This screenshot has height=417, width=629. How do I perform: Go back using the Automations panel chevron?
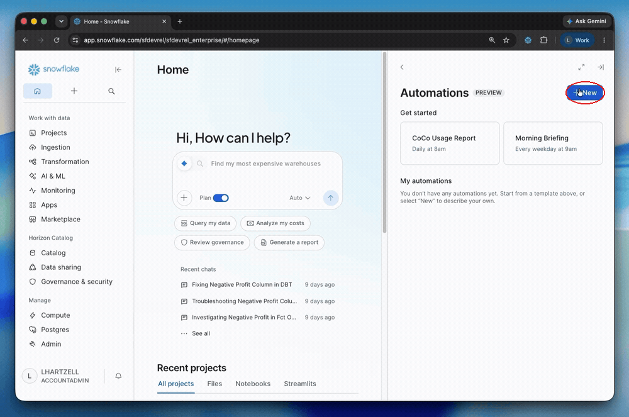tap(402, 67)
